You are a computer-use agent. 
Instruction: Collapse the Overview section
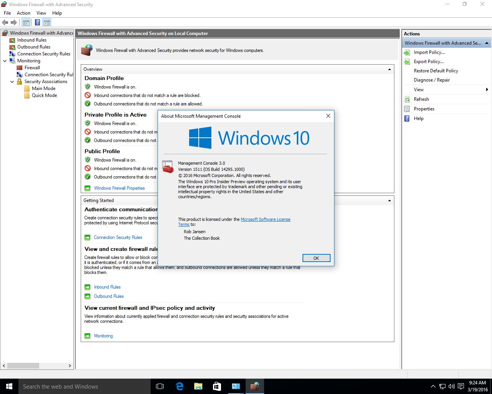click(x=389, y=69)
